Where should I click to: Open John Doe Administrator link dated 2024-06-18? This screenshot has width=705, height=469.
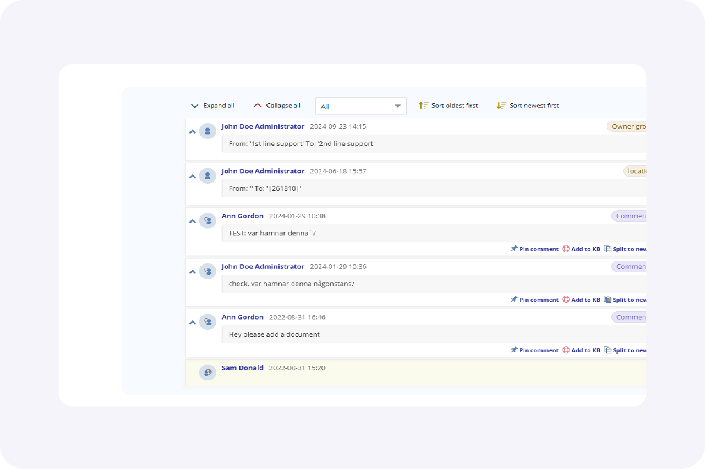[x=263, y=171]
